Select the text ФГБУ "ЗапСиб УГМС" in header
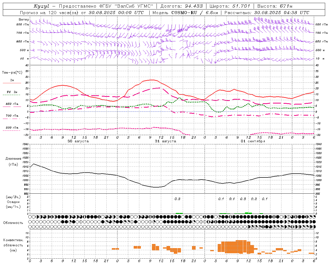The image size is (329, 263). click(x=126, y=6)
